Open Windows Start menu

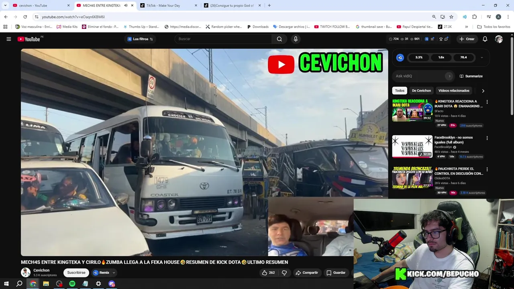(6, 284)
